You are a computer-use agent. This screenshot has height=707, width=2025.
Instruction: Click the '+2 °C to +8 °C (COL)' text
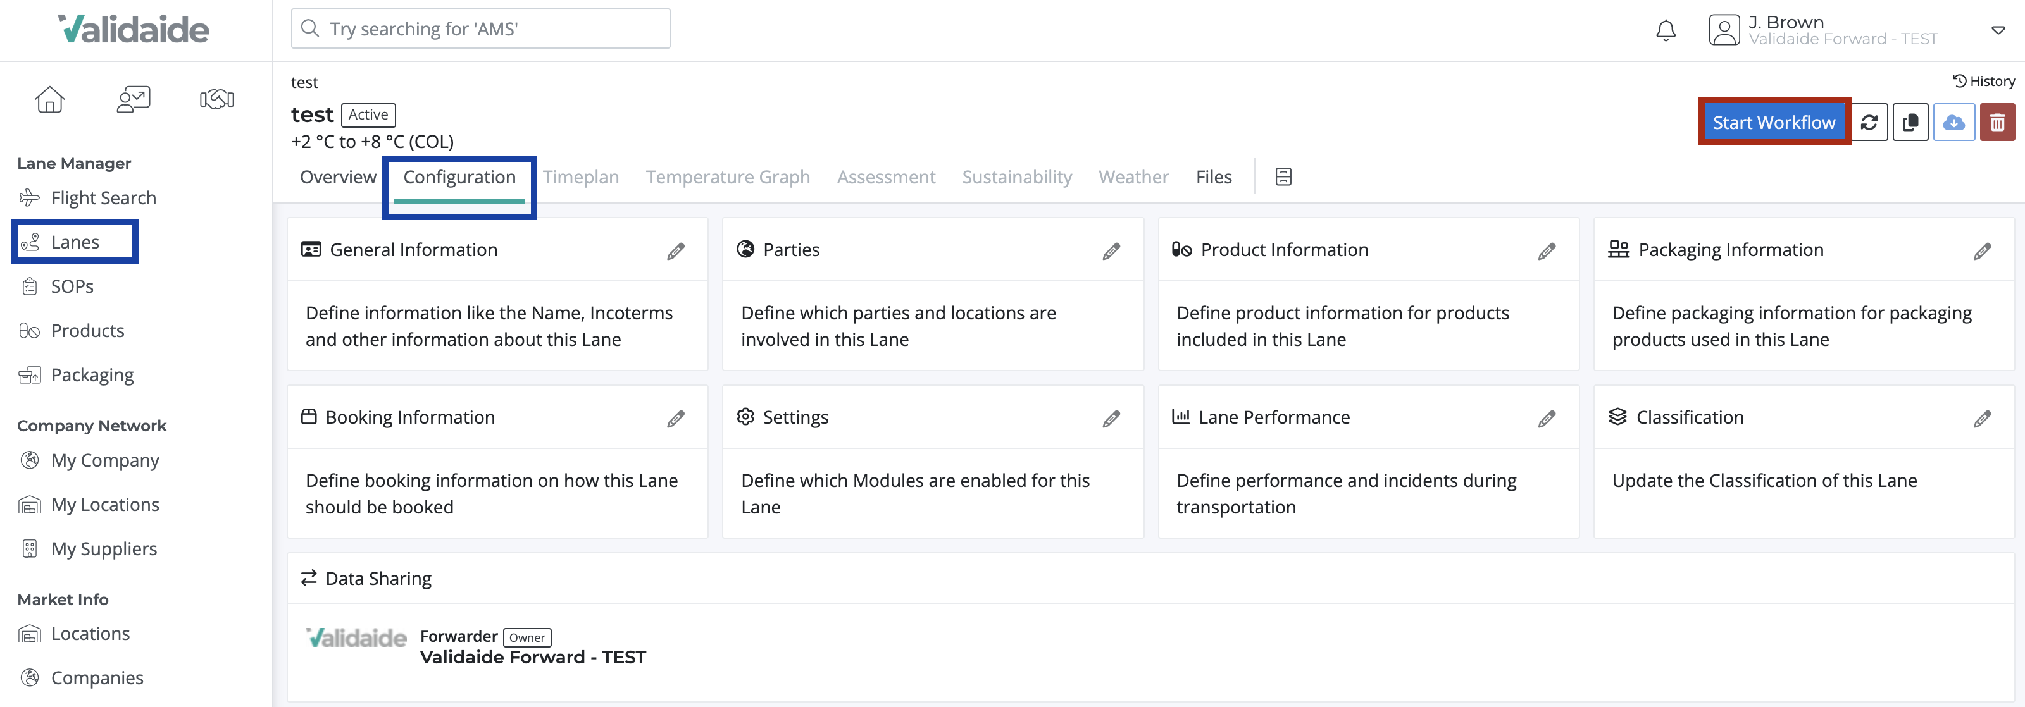pos(372,142)
